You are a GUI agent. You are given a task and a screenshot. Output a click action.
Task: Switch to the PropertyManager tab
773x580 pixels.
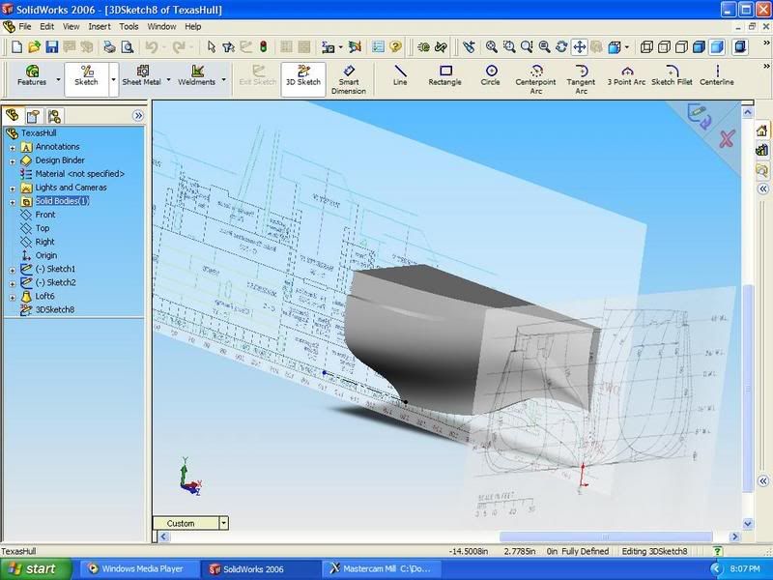[33, 116]
